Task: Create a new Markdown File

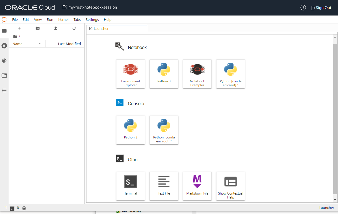Action: 197,186
